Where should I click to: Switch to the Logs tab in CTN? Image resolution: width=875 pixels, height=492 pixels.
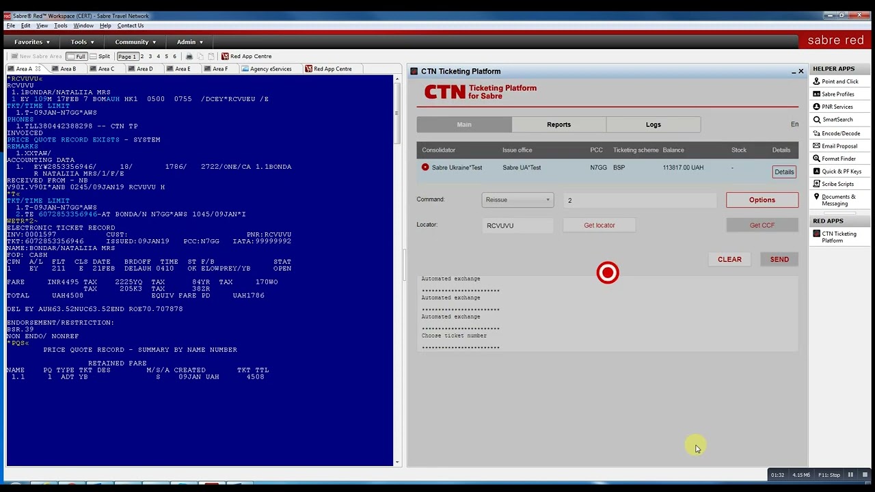654,124
